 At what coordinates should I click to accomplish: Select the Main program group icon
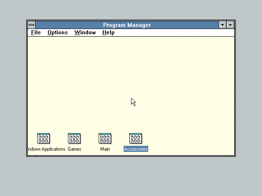tap(105, 138)
